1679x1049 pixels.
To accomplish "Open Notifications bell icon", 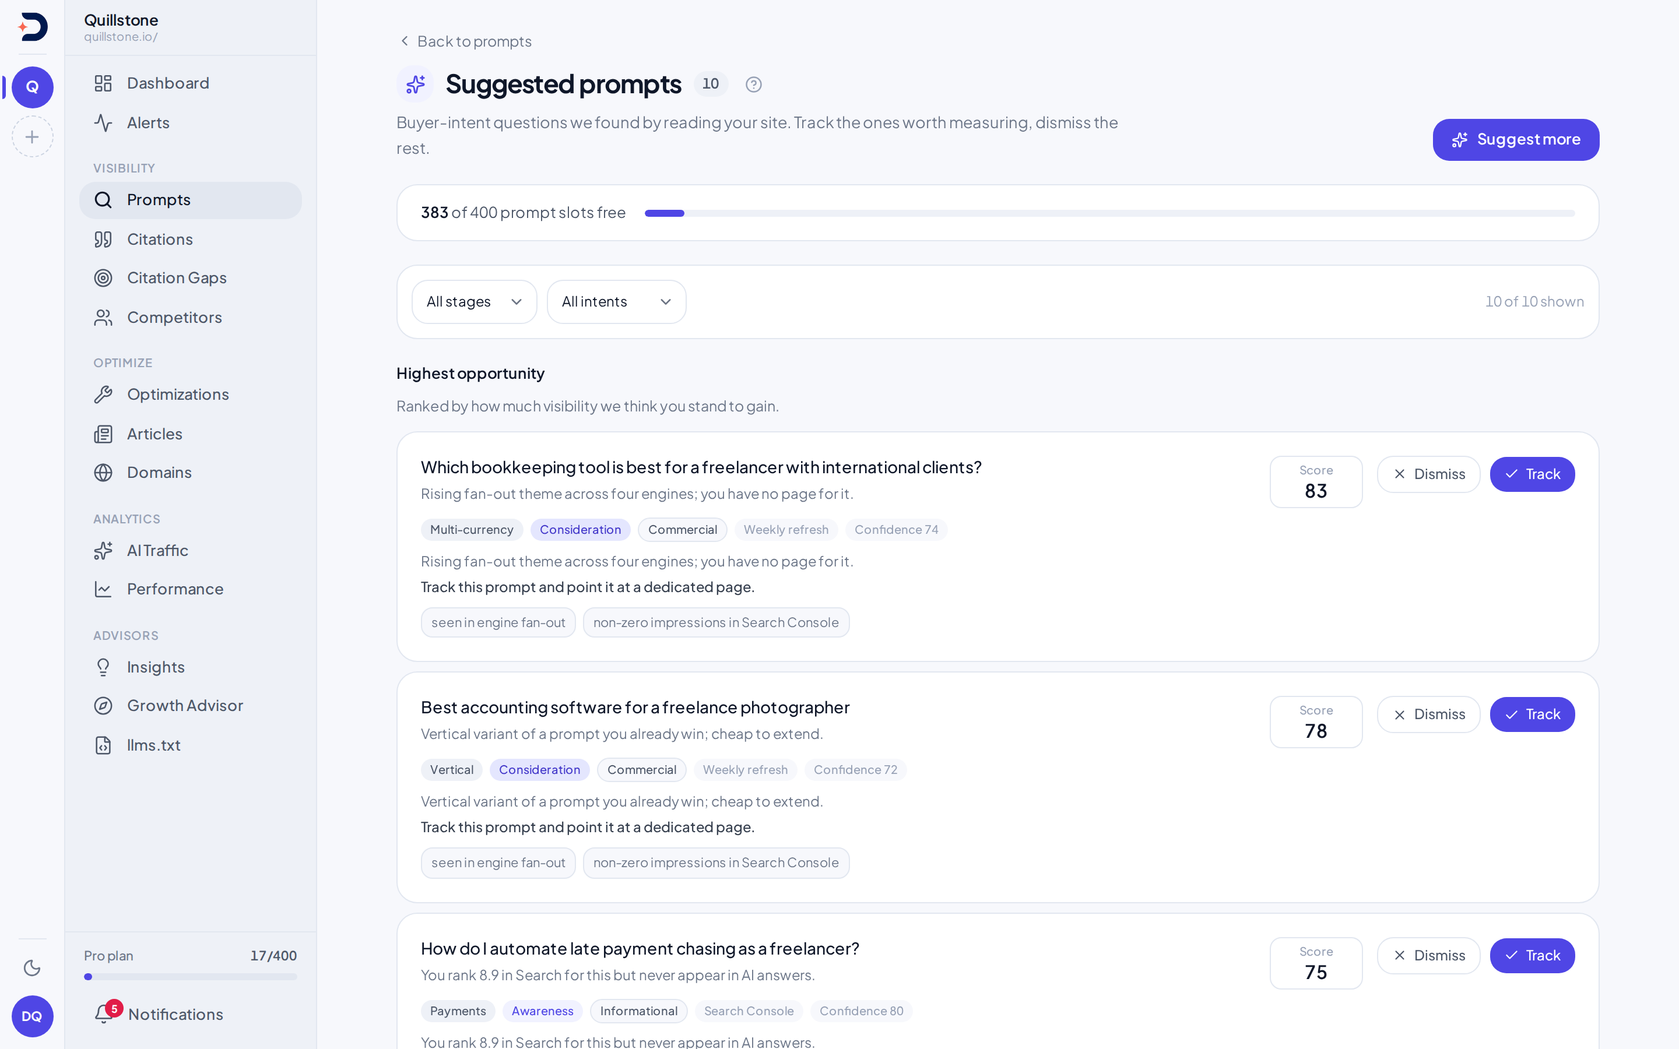I will [x=103, y=1013].
